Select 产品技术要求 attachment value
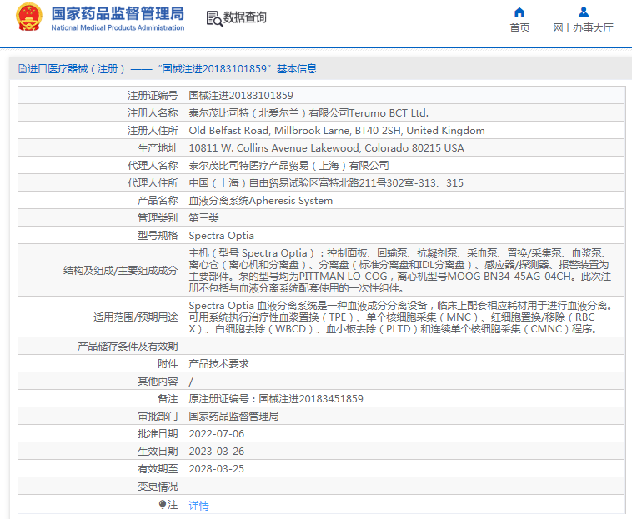Image resolution: width=632 pixels, height=519 pixels. point(218,363)
